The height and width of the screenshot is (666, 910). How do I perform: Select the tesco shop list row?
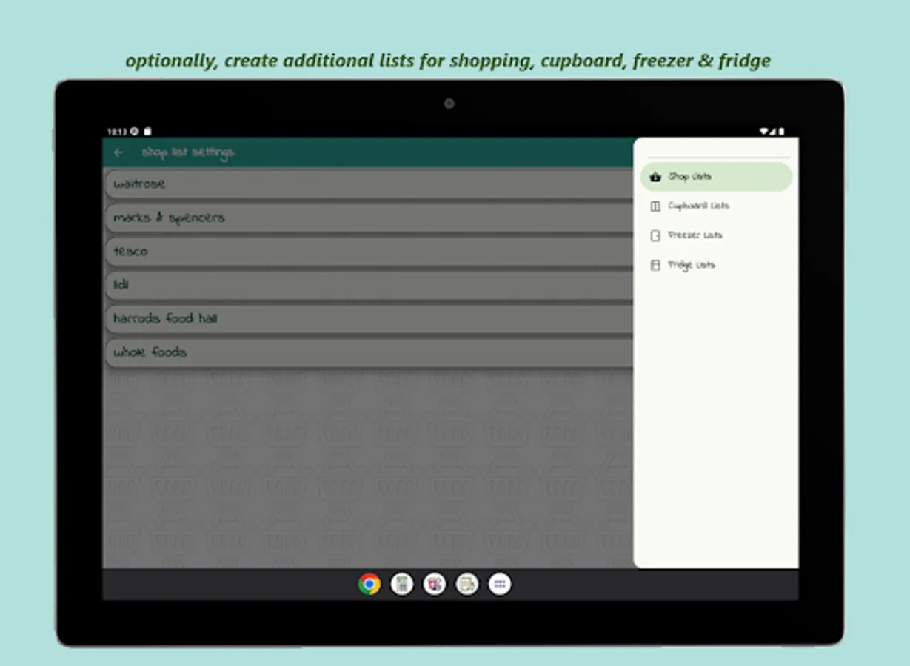click(x=369, y=252)
